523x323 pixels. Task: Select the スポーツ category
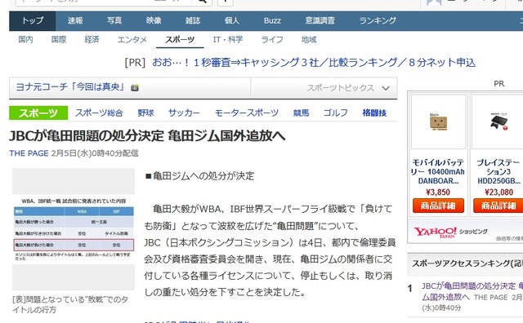180,40
